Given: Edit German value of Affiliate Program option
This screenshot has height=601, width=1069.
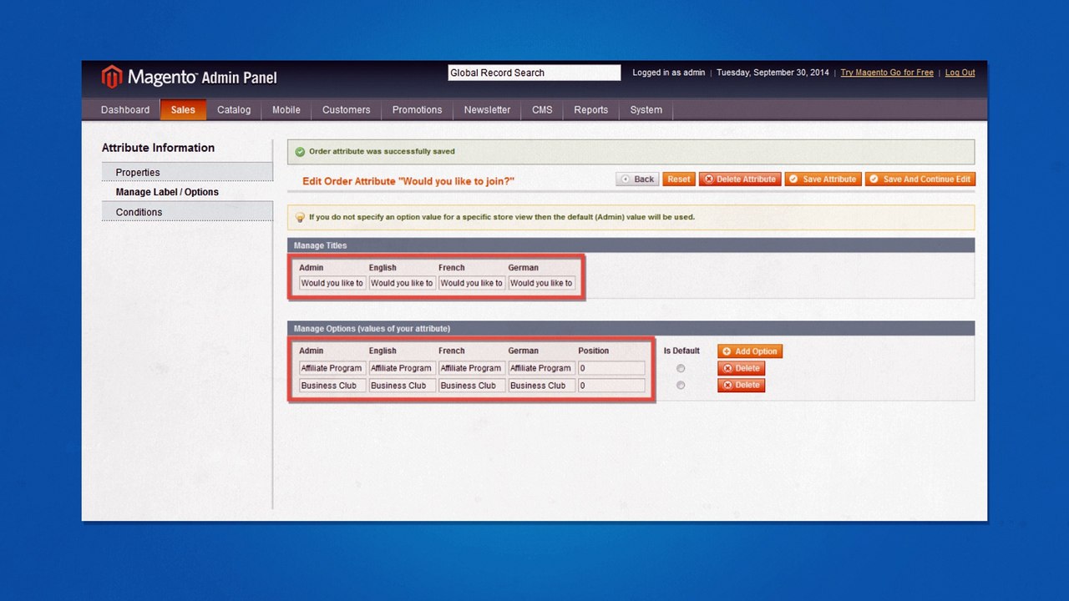Looking at the screenshot, I should [541, 368].
